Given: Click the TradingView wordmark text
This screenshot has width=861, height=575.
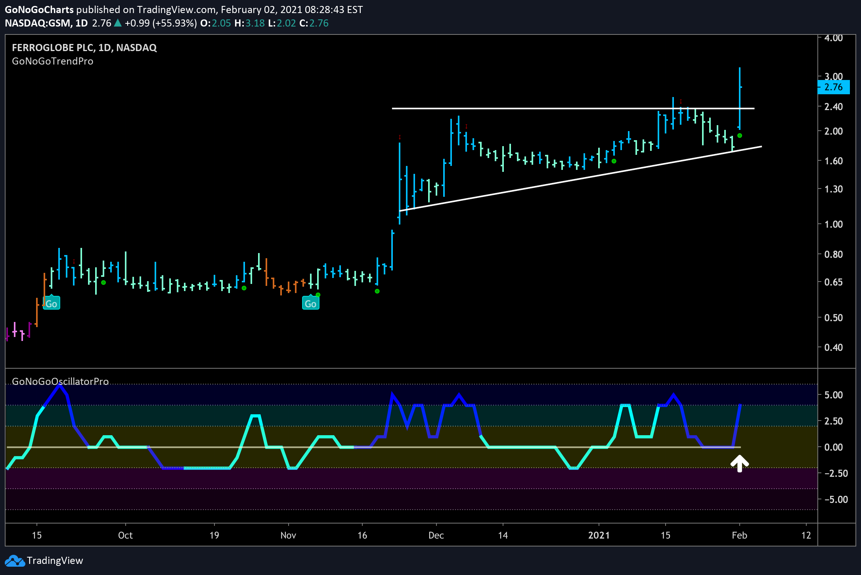Looking at the screenshot, I should (55, 561).
